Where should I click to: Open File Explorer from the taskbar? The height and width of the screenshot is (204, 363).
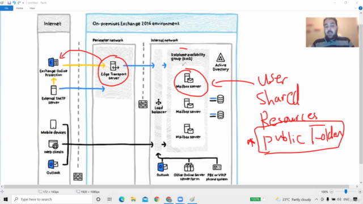coord(133,199)
